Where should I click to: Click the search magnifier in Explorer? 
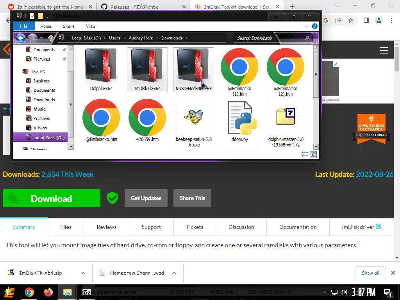307,38
